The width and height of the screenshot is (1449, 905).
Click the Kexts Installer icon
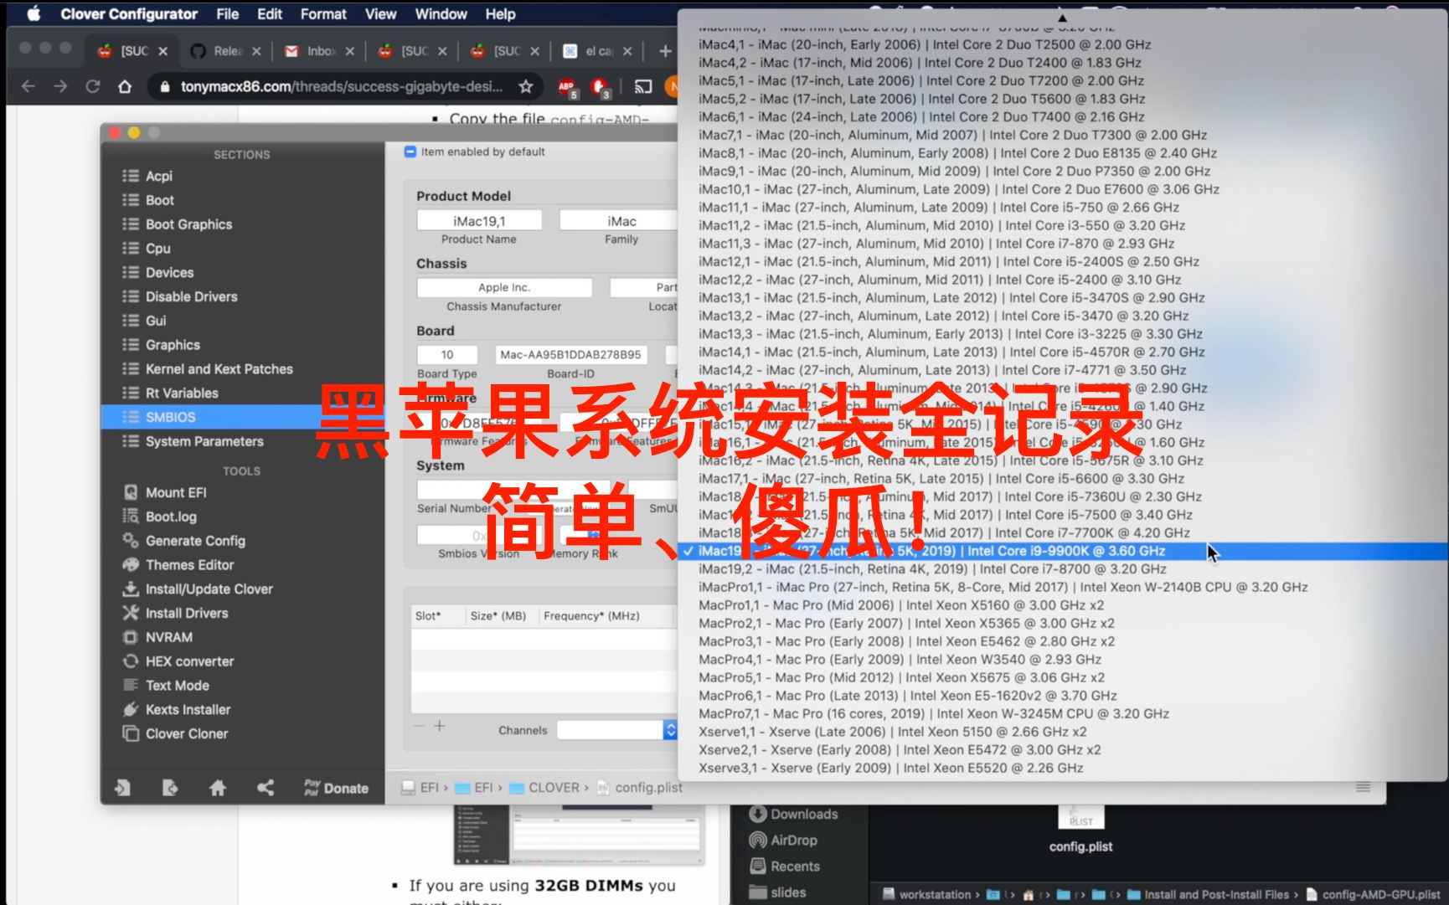coord(131,709)
